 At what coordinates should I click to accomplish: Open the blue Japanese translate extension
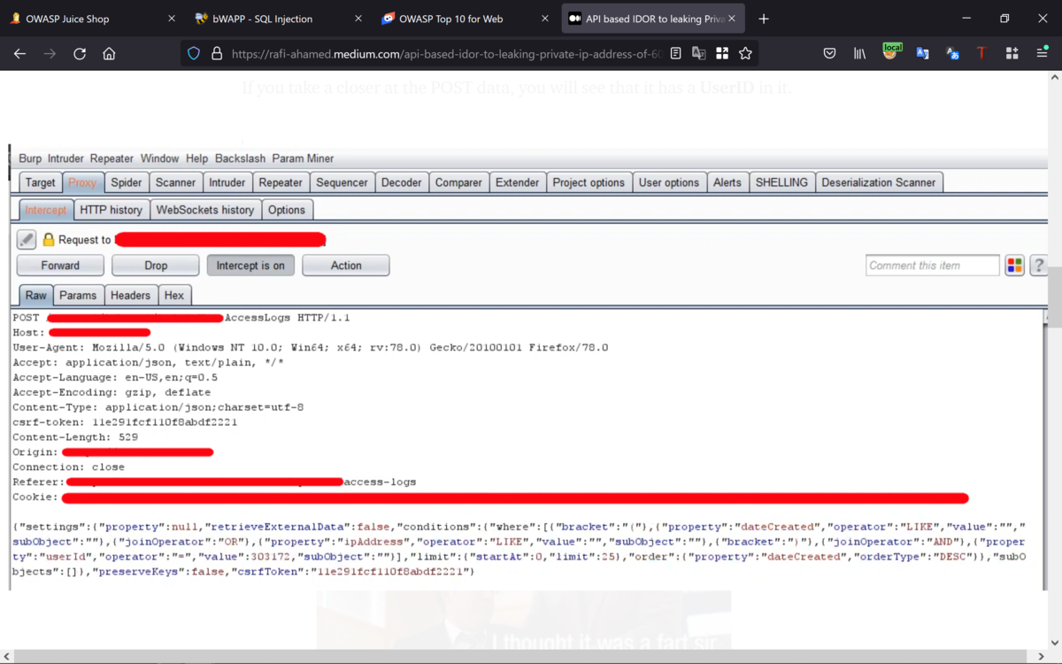coord(952,54)
